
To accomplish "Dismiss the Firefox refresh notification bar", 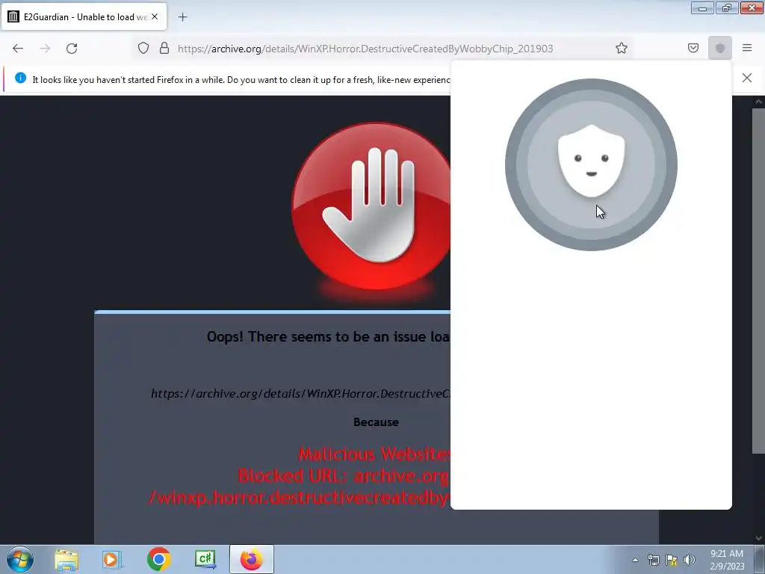I will (747, 78).
